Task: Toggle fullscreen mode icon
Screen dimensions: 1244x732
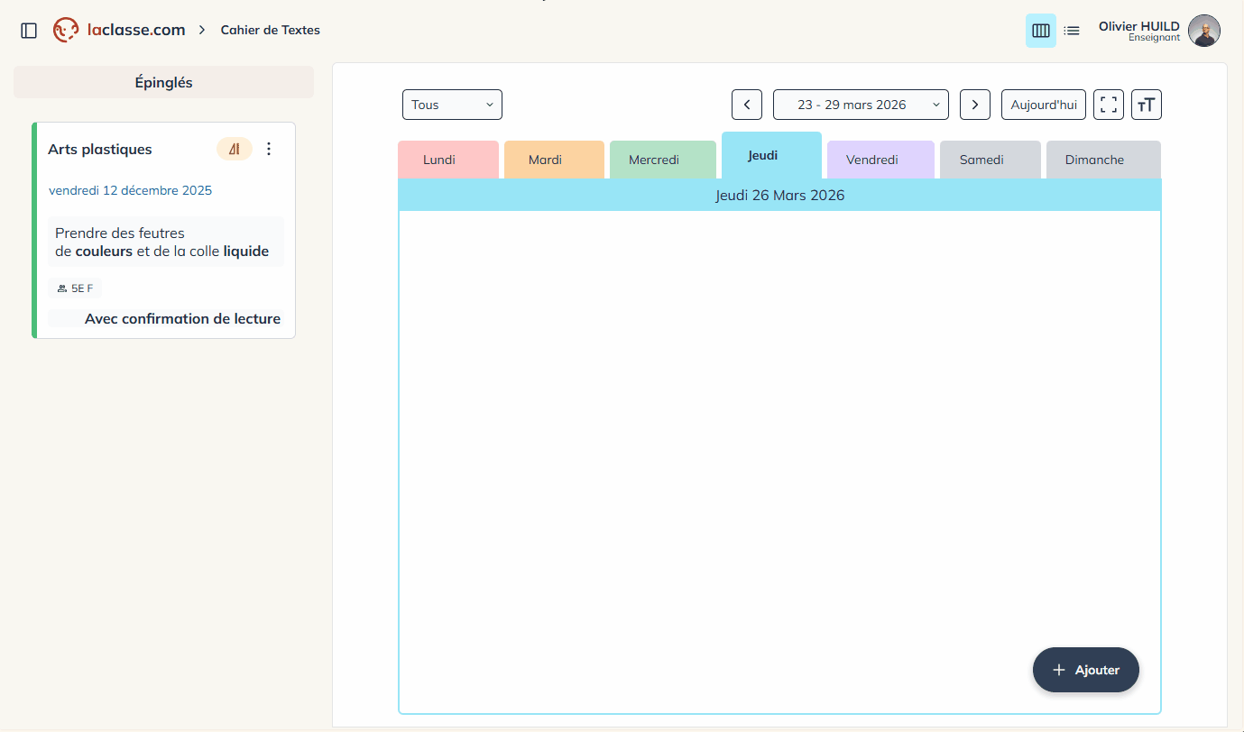Action: click(1108, 105)
